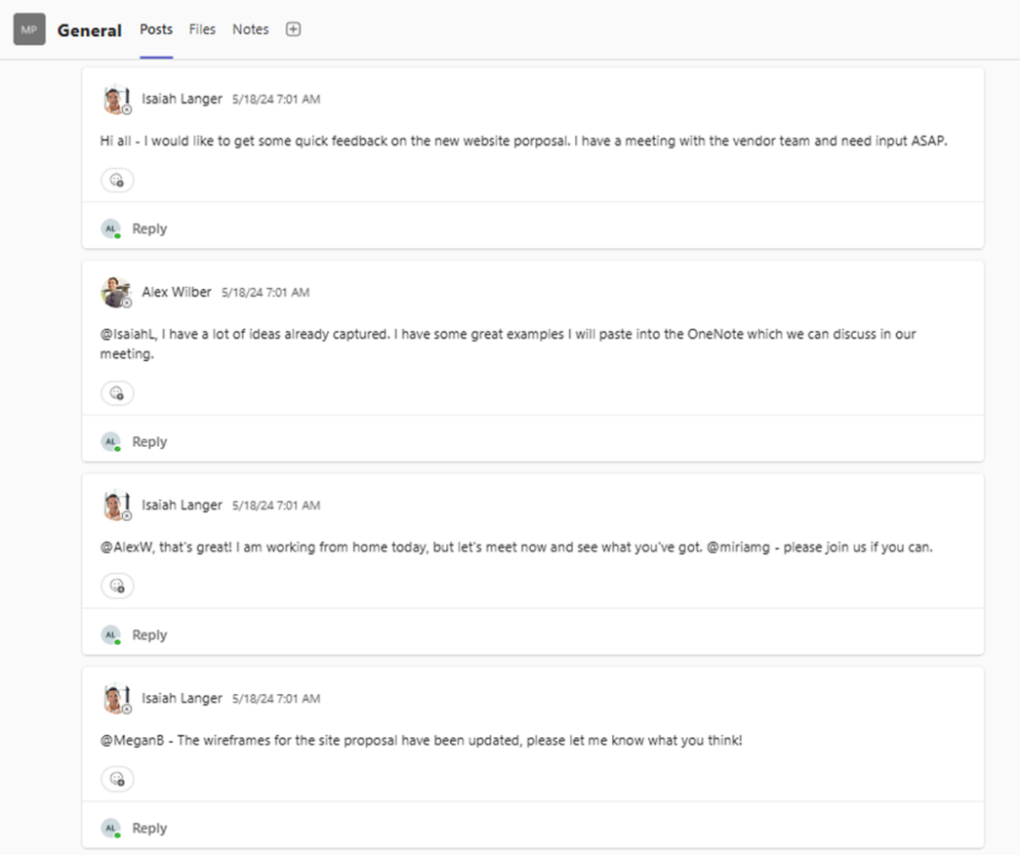Add a new tab using the plus icon

[x=292, y=29]
